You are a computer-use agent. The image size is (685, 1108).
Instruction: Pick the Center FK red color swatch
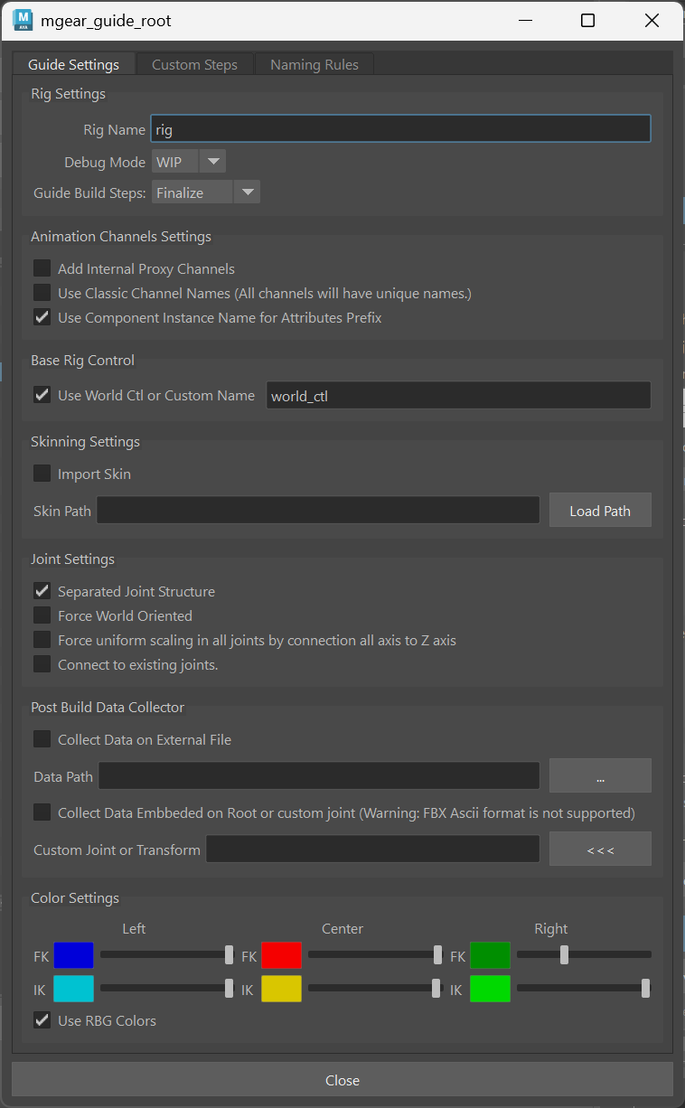pos(282,955)
